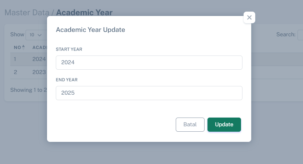Click the Update button
Screen dimensions: 303x164
coord(224,124)
